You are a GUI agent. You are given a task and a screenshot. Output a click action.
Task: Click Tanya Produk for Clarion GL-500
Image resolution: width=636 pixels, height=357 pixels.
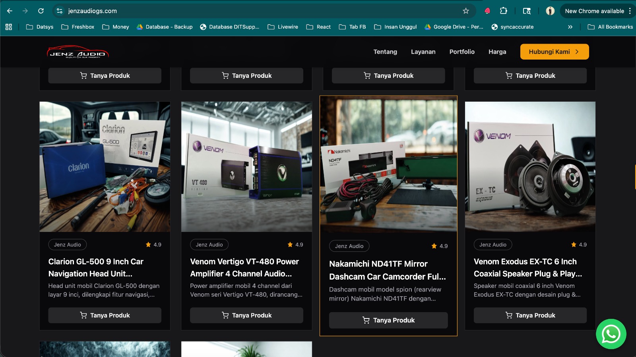(105, 315)
